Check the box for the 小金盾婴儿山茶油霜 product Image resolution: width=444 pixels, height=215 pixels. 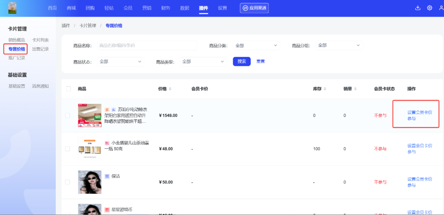pos(68,149)
